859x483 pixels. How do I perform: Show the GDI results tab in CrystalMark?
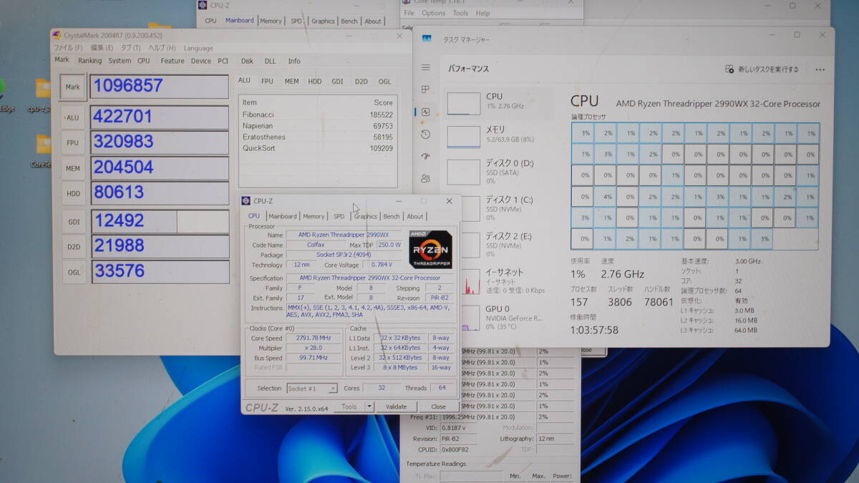click(x=337, y=82)
